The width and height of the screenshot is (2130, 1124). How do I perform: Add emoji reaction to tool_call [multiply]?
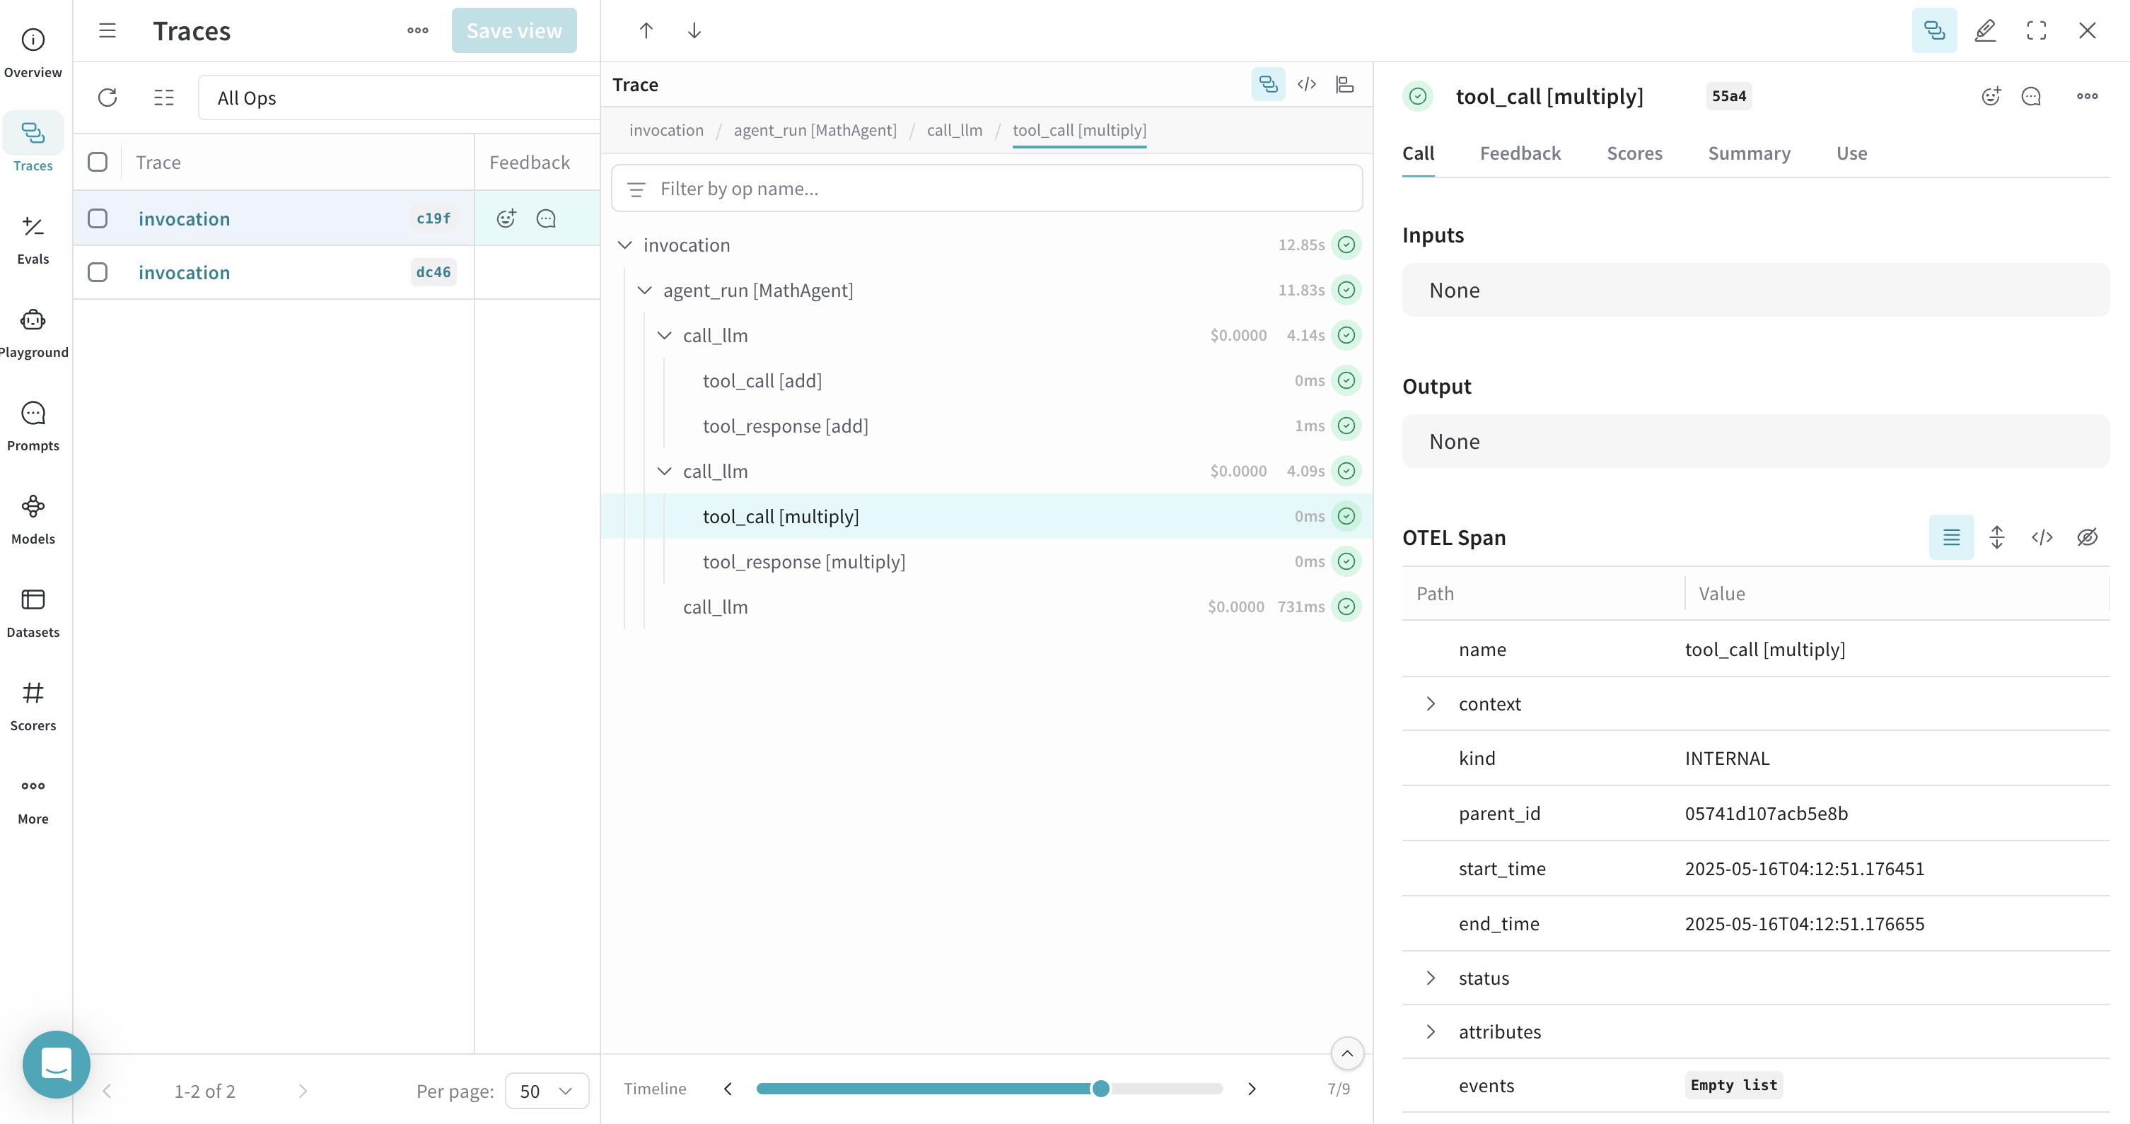[1991, 96]
